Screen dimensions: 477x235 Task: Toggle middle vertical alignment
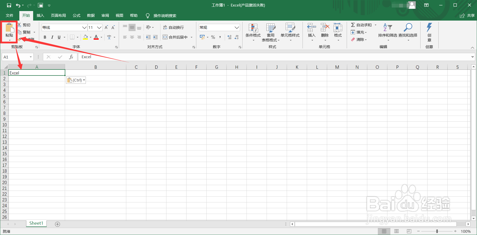[x=132, y=27]
